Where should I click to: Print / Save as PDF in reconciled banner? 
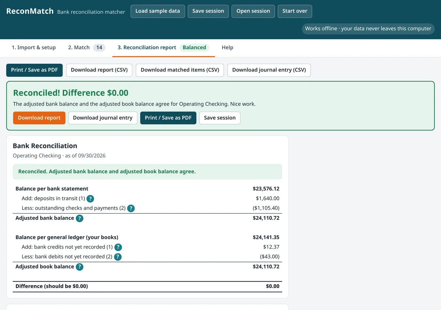168,118
